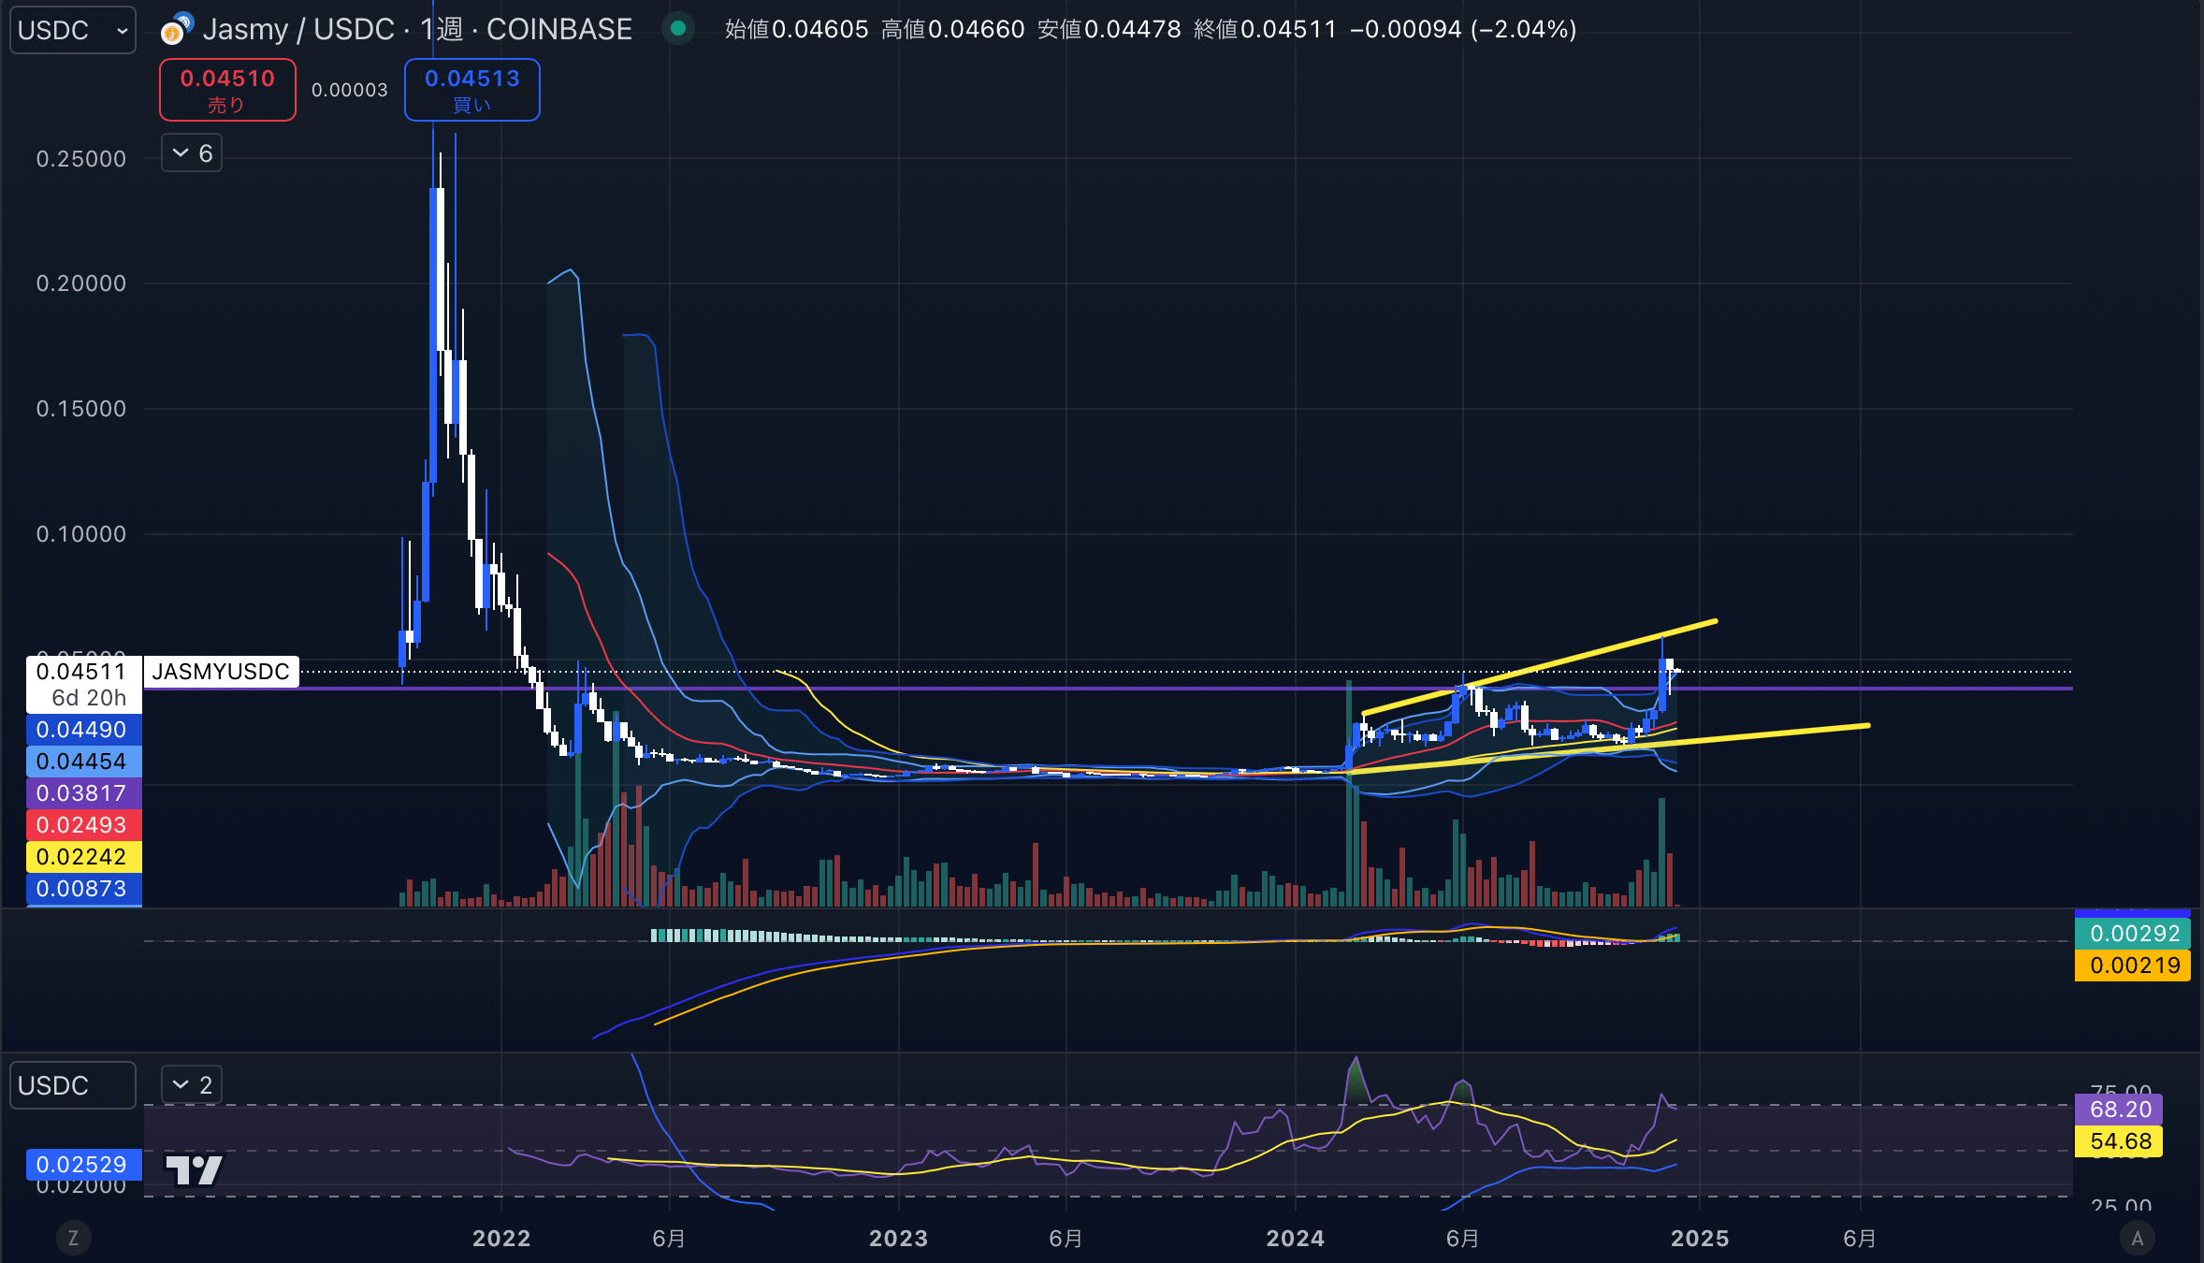Click the 0.03817 purple price label

click(x=83, y=793)
